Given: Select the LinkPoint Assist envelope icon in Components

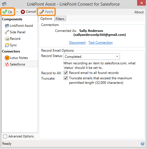Looking at the screenshot, I should click(x=7, y=26).
